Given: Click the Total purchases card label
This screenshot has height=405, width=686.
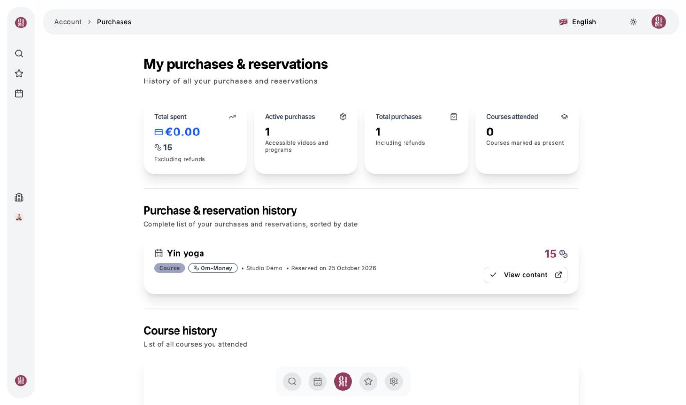Looking at the screenshot, I should (399, 117).
